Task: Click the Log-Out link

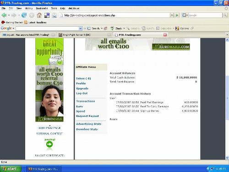Action: click(82, 93)
